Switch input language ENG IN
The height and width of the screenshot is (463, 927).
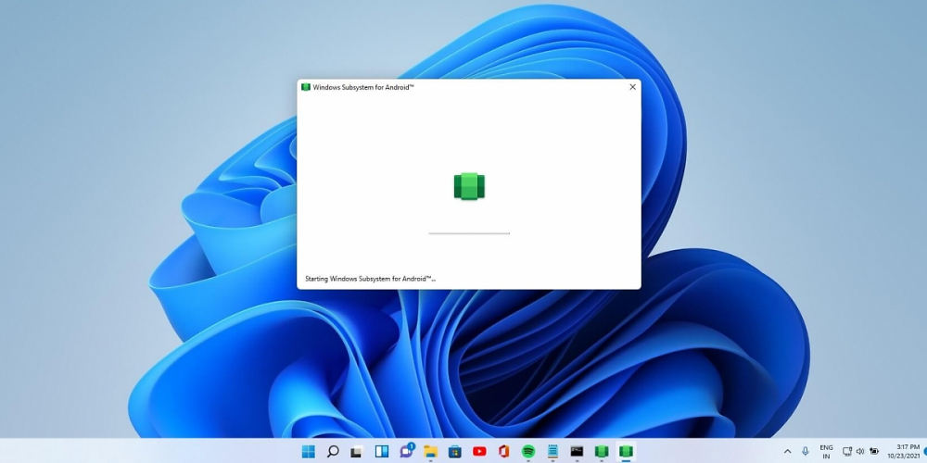coord(827,452)
